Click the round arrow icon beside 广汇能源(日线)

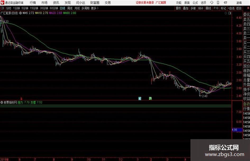20,13
